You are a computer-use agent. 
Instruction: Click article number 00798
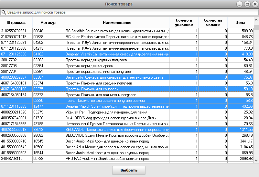tap(38, 159)
